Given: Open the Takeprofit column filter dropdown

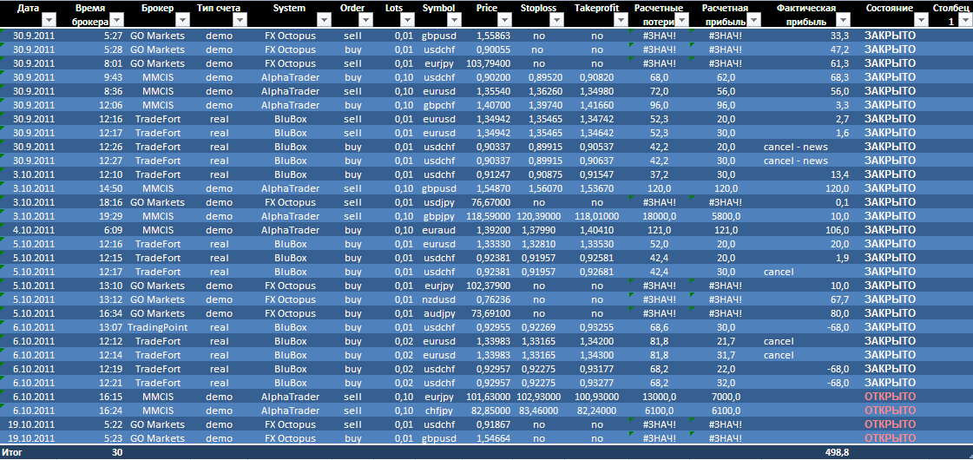Looking at the screenshot, I should pyautogui.click(x=621, y=21).
